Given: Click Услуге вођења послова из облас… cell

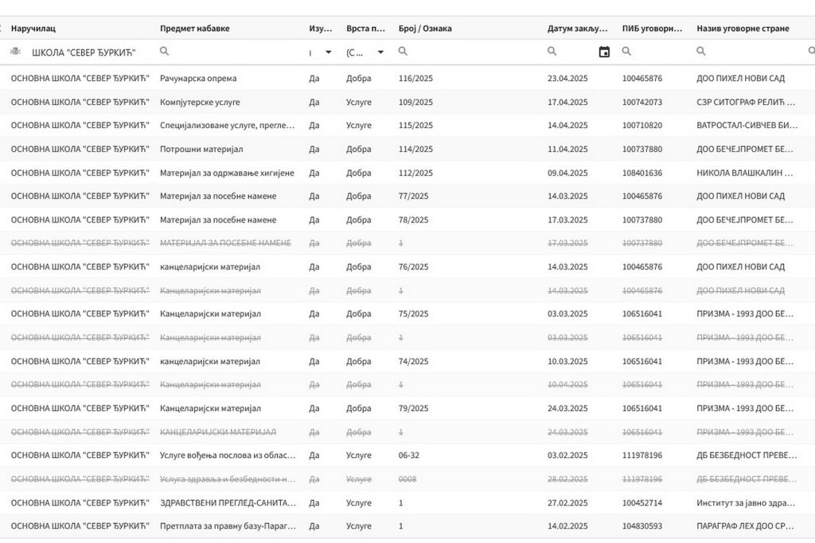Looking at the screenshot, I should pyautogui.click(x=228, y=456).
